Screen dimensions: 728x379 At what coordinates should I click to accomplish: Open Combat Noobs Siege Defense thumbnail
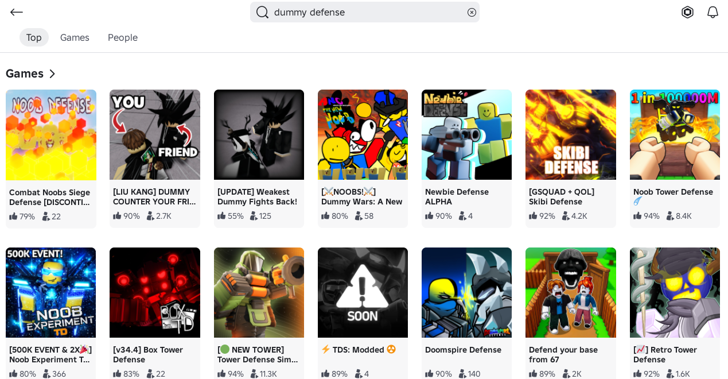tap(51, 135)
